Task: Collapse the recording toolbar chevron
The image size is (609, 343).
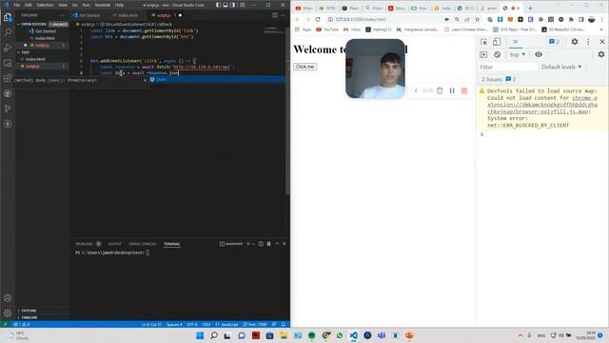Action: pyautogui.click(x=416, y=91)
